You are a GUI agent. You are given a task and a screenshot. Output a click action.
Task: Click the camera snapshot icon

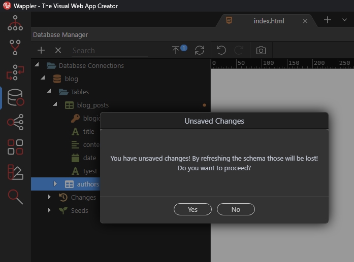261,50
